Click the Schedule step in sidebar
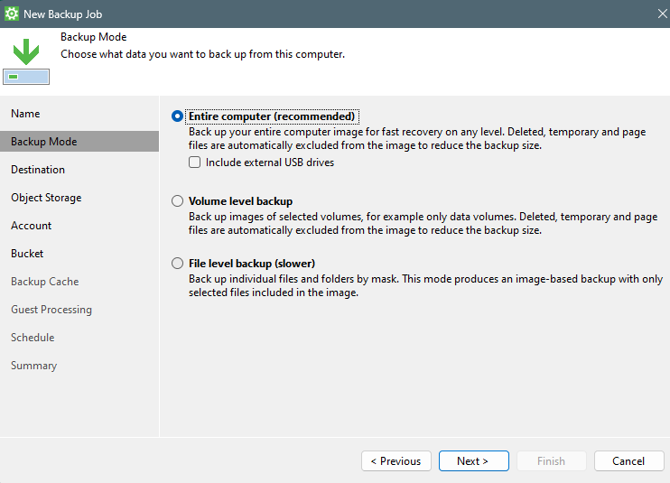 tap(33, 338)
